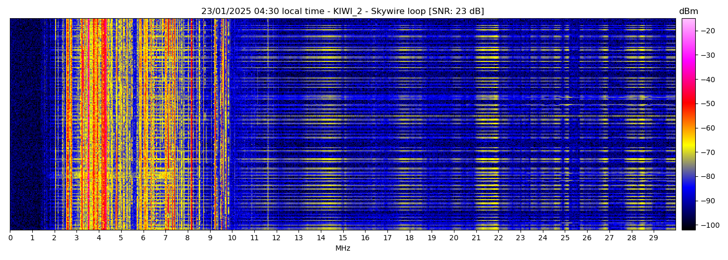Click the 25 MHz tick label
The height and width of the screenshot is (260, 728).
point(565,238)
